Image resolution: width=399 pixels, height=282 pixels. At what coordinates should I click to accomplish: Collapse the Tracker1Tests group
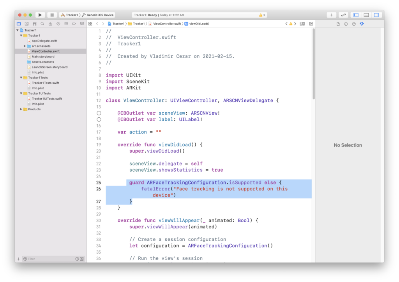21,78
